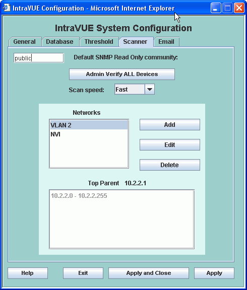247x290 pixels.
Task: Select the Fast scan speed combo box
Action: tap(135, 89)
